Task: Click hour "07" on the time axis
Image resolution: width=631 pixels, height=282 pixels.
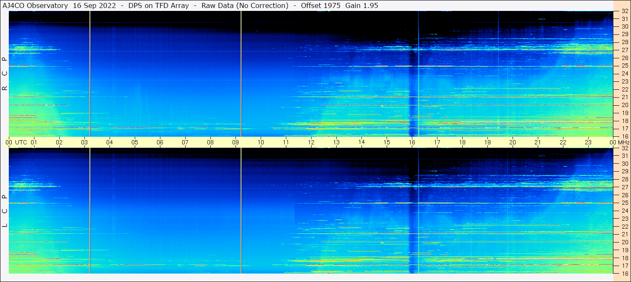Action: click(185, 142)
